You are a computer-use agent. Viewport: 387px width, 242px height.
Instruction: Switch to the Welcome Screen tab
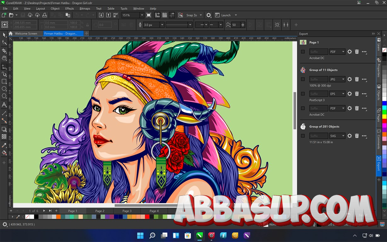(x=26, y=34)
